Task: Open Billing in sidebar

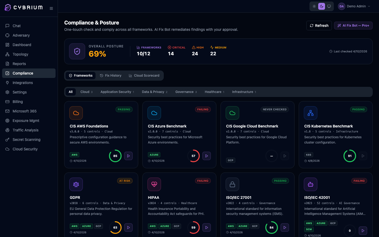Action: [29, 102]
